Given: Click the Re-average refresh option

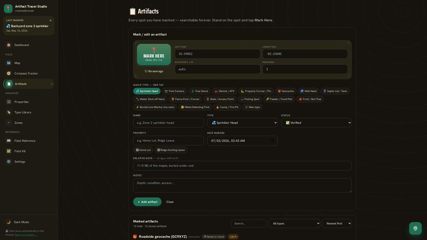Looking at the screenshot, I should (x=154, y=71).
